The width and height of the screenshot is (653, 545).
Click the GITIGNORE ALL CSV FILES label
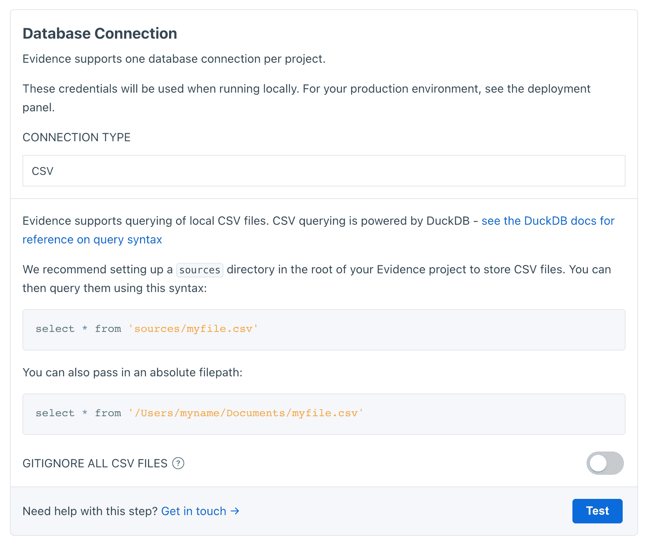click(95, 463)
